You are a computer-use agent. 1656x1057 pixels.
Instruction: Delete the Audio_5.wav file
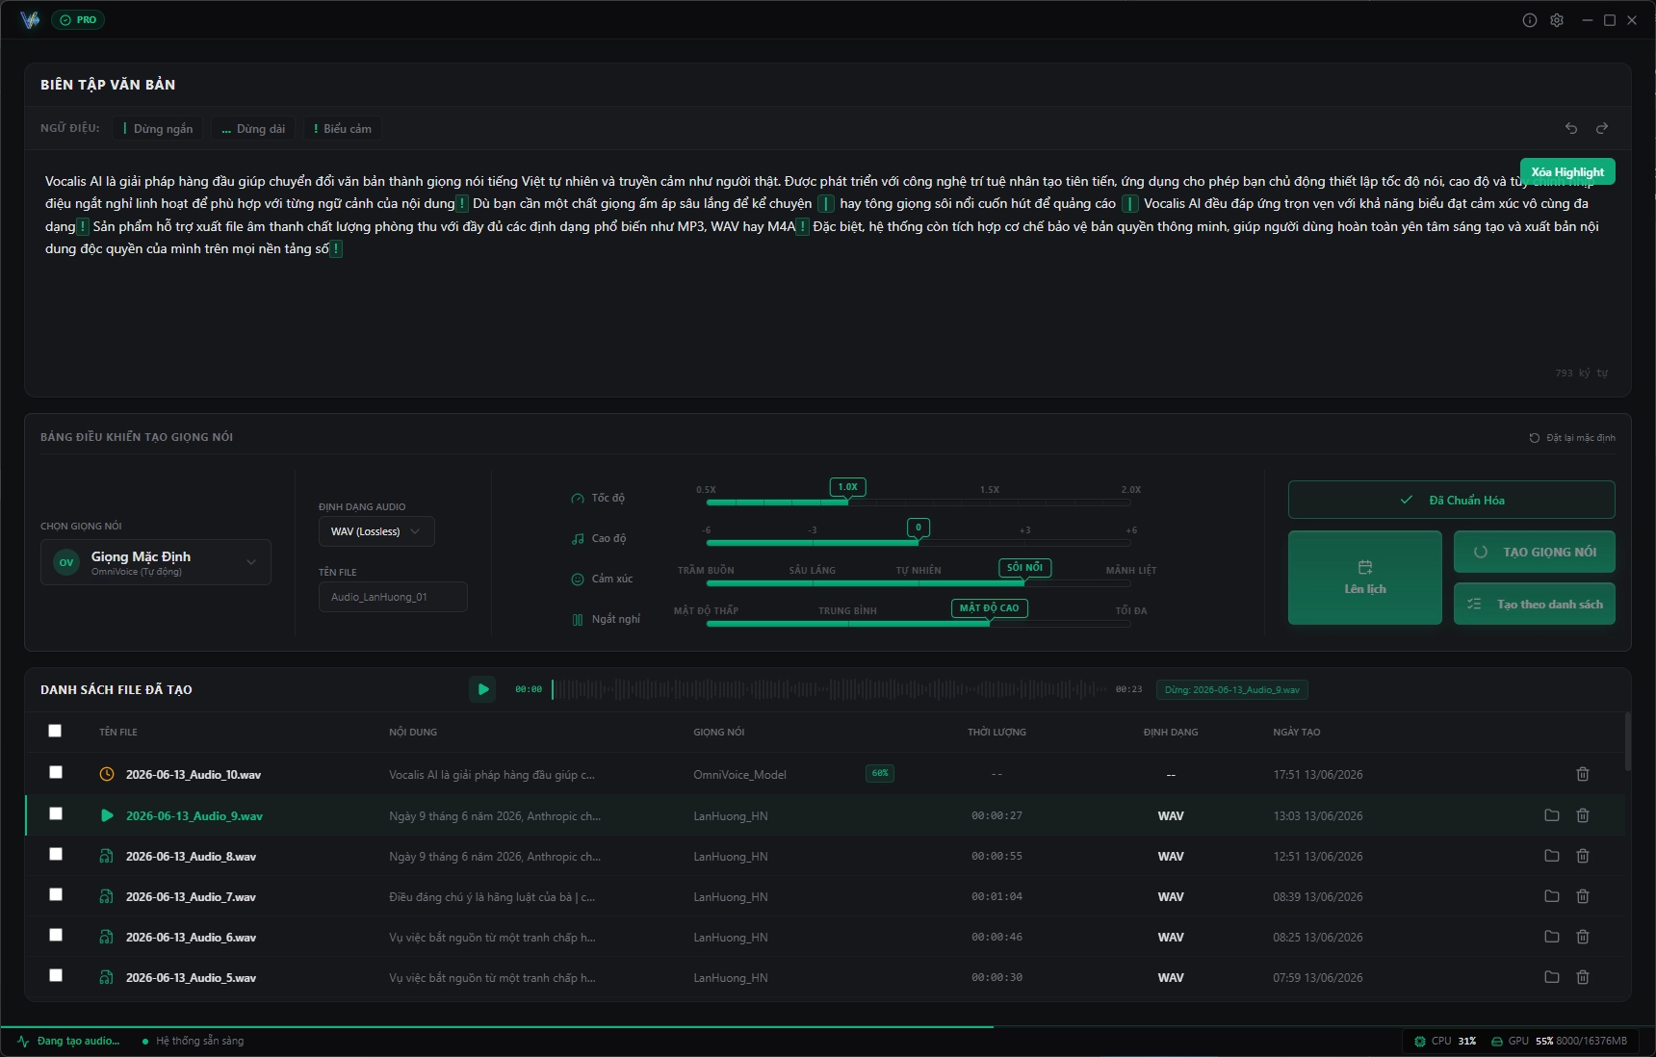pyautogui.click(x=1583, y=977)
